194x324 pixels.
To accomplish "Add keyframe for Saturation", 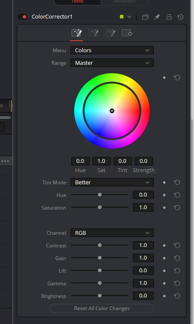I will tap(164, 208).
